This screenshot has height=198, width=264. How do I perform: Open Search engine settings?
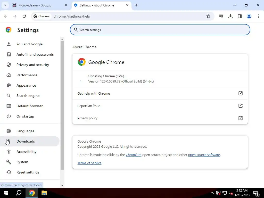click(x=30, y=96)
